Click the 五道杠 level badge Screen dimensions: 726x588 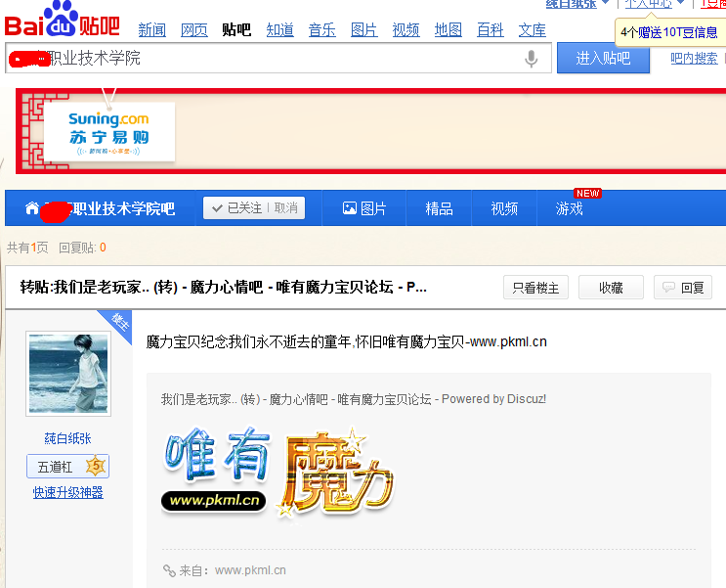point(68,466)
